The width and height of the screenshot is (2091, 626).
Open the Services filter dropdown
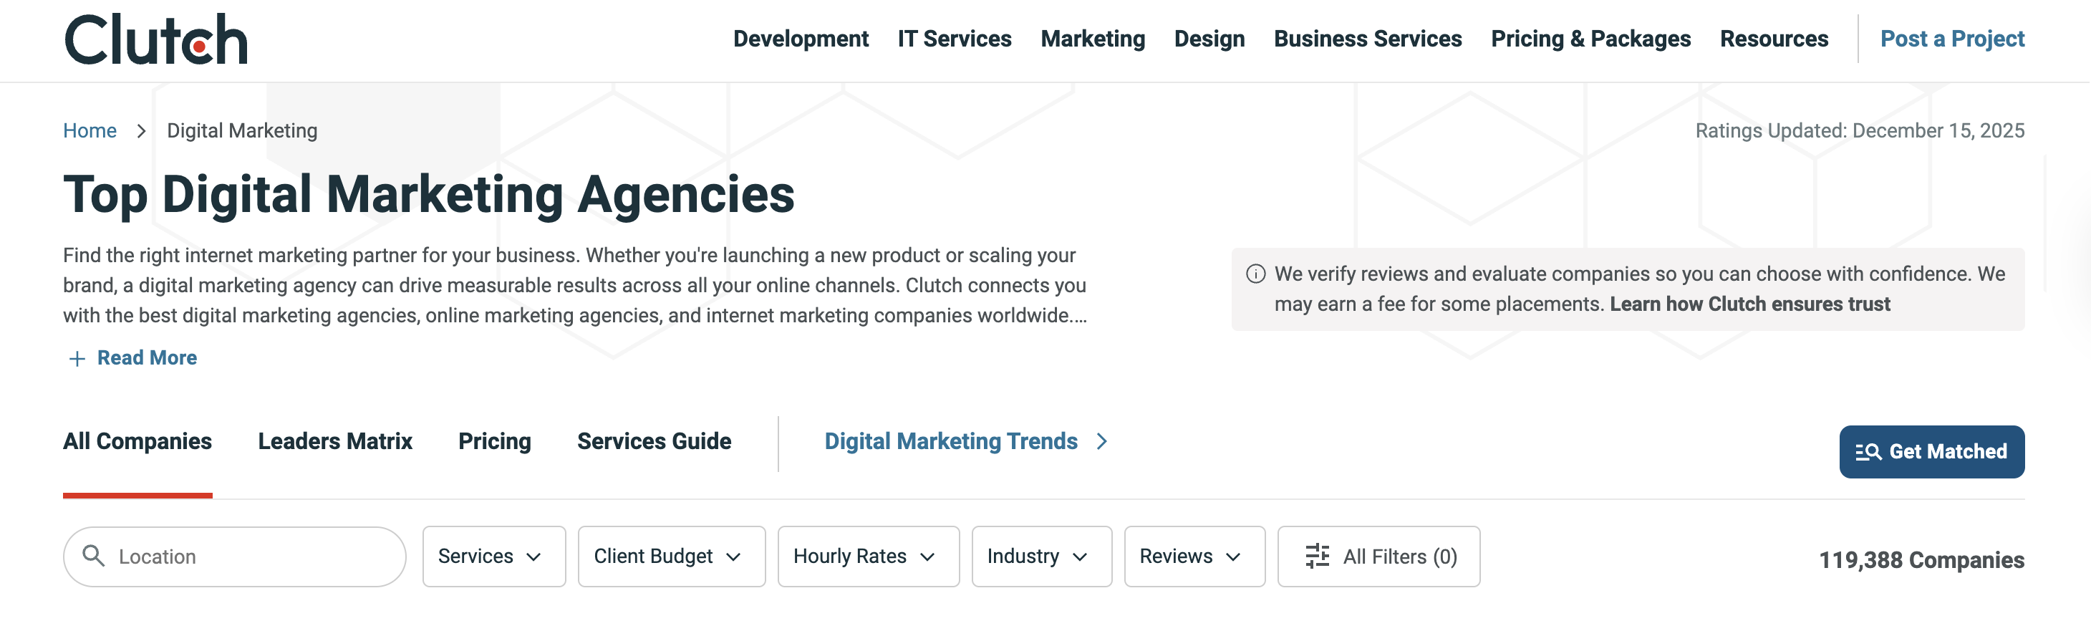coord(493,557)
